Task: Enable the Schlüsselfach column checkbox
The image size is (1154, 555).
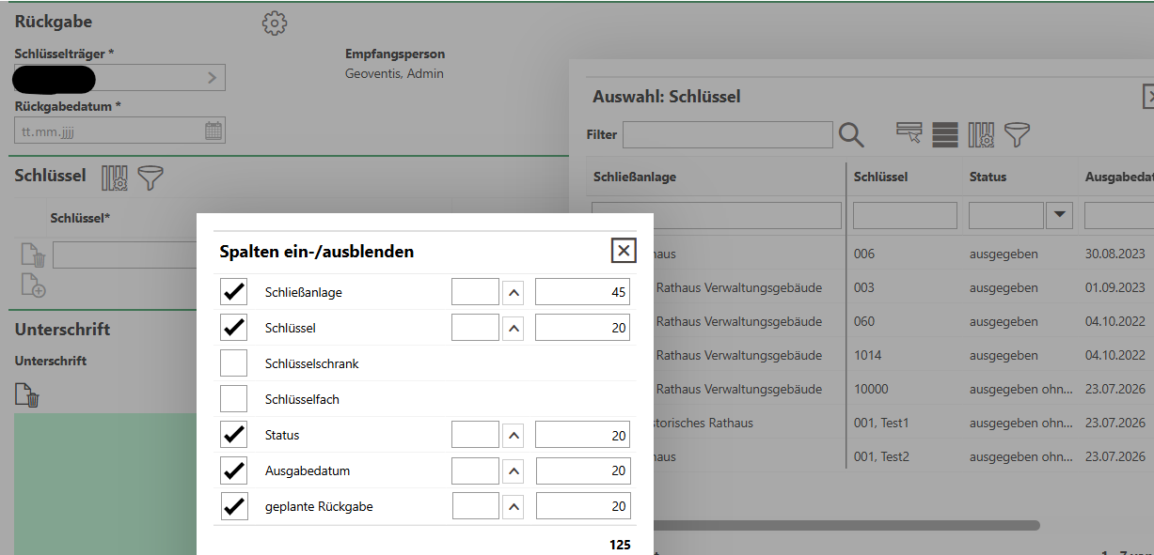Action: 233,399
